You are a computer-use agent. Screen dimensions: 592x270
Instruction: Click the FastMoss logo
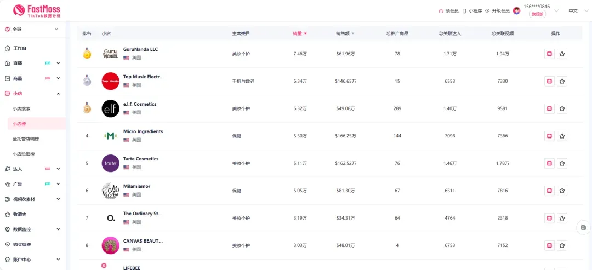pyautogui.click(x=37, y=10)
